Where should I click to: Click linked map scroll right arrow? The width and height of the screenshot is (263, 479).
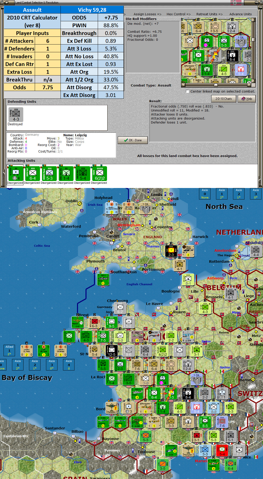coord(249,85)
